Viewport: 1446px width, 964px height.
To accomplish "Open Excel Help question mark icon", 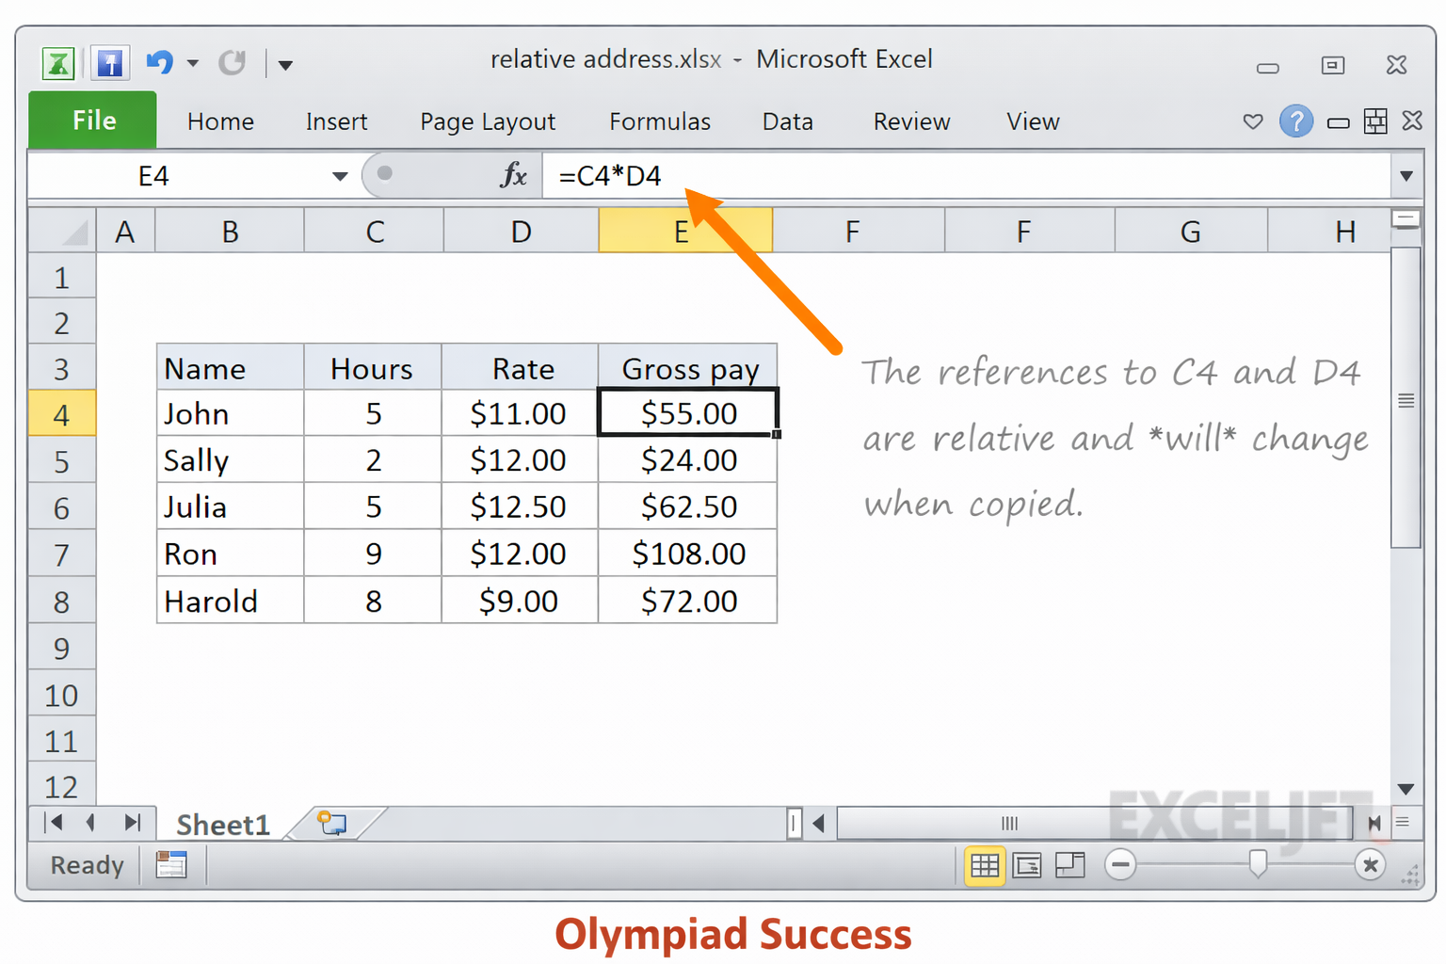I will click(1295, 121).
